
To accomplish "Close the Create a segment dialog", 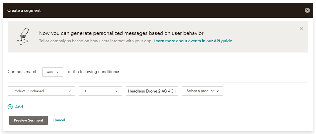I will click(x=307, y=10).
